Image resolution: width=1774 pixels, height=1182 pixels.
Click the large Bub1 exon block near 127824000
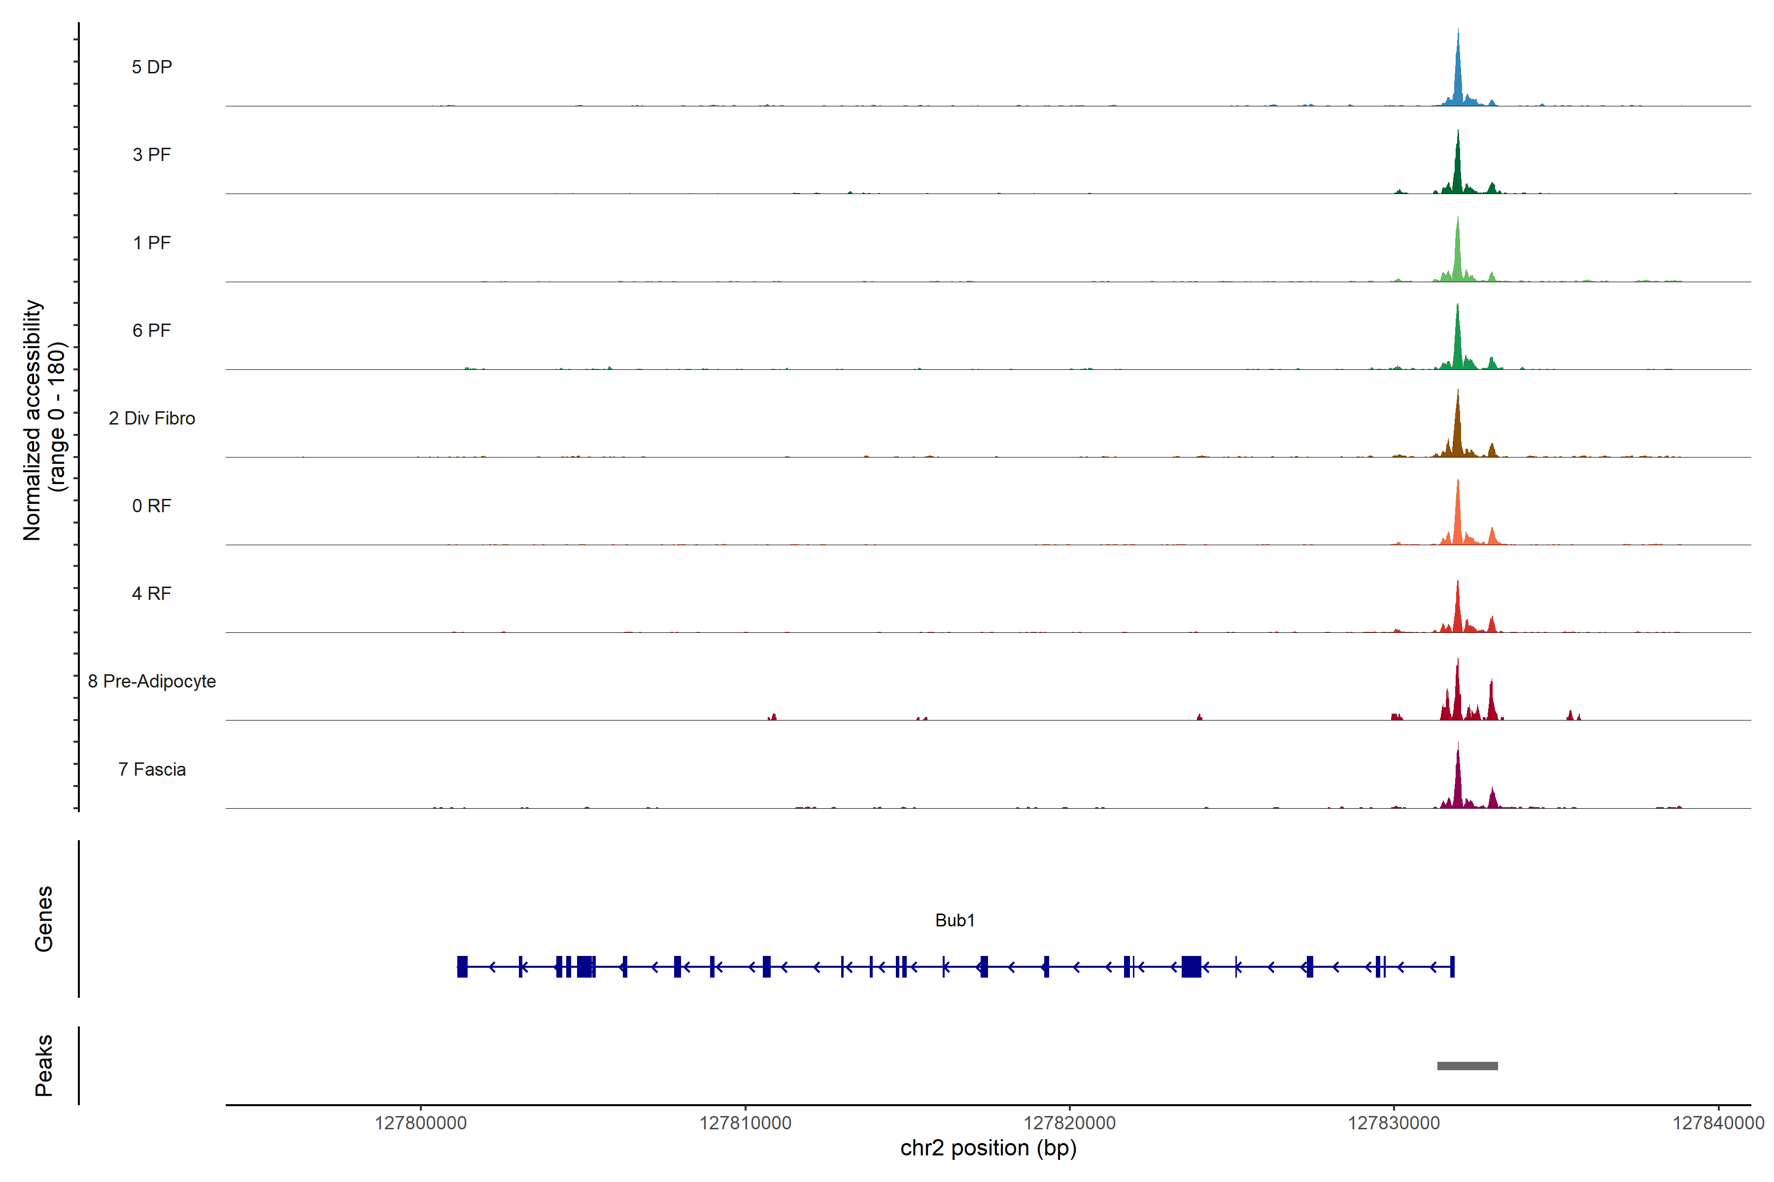click(x=1191, y=966)
